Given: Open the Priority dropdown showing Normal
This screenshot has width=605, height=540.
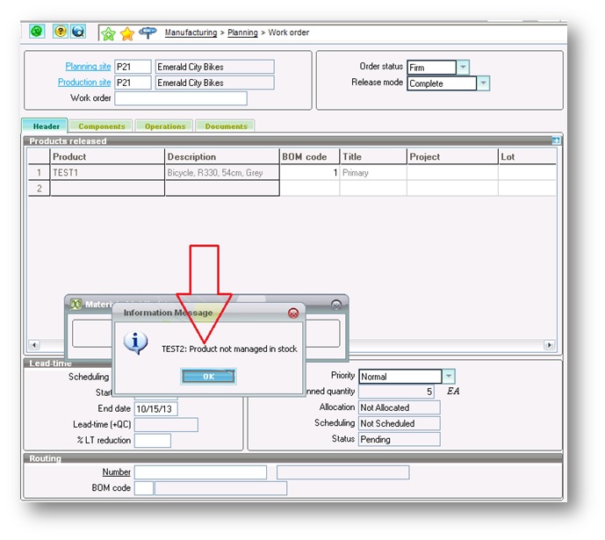Looking at the screenshot, I should 449,377.
